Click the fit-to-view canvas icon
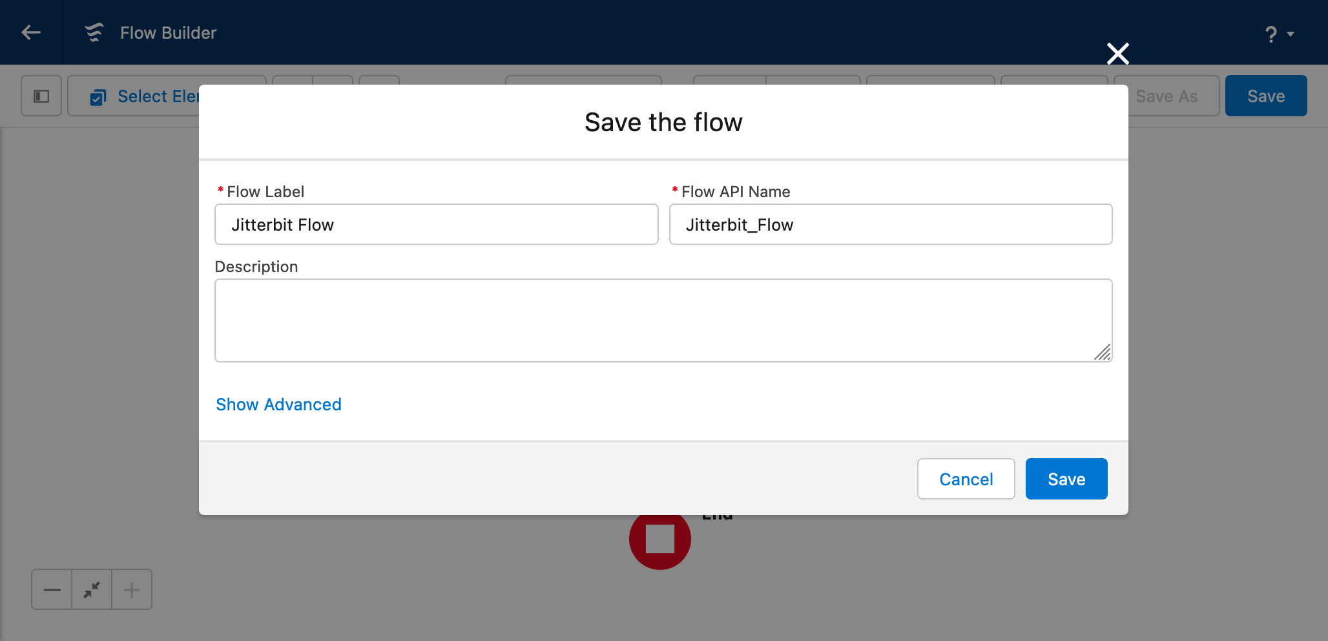The width and height of the screenshot is (1328, 641). [x=92, y=589]
